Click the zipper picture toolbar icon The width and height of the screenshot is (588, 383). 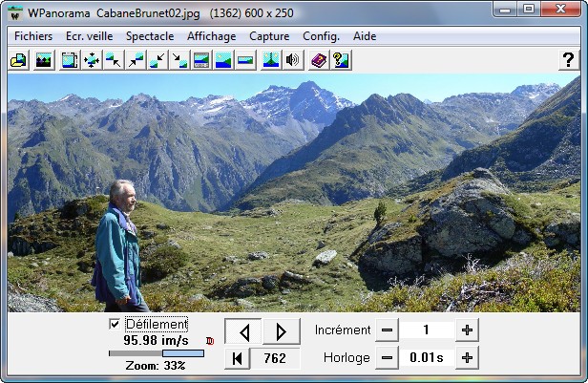(x=271, y=60)
